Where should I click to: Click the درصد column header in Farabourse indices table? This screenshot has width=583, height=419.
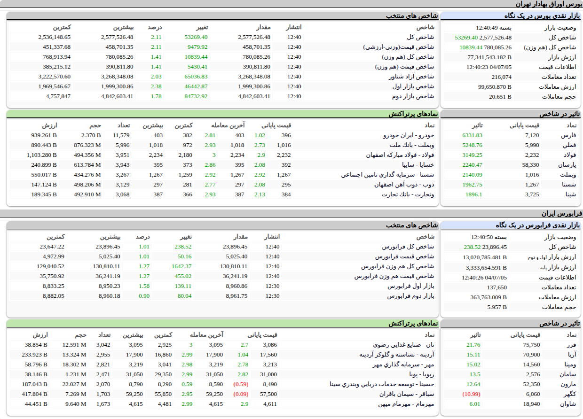coord(142,237)
